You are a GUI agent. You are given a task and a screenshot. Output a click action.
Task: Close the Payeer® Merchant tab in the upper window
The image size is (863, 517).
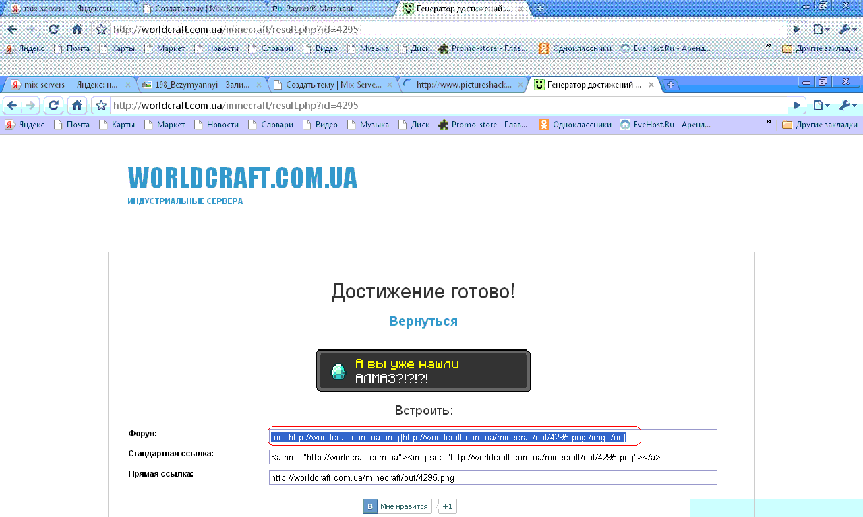tap(390, 9)
